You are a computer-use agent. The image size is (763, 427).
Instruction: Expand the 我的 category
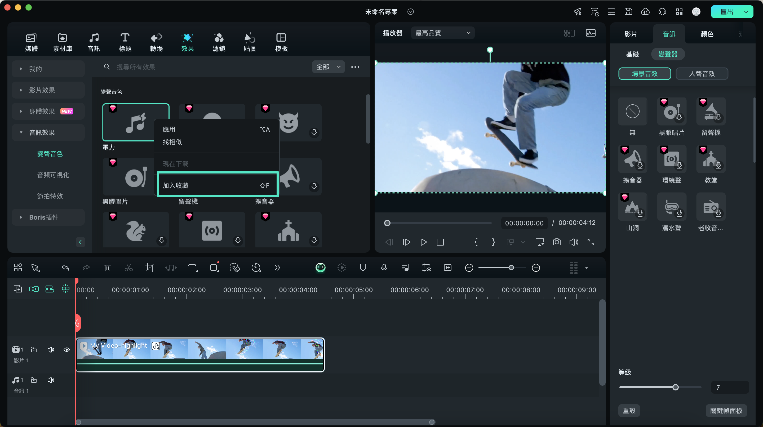click(48, 69)
